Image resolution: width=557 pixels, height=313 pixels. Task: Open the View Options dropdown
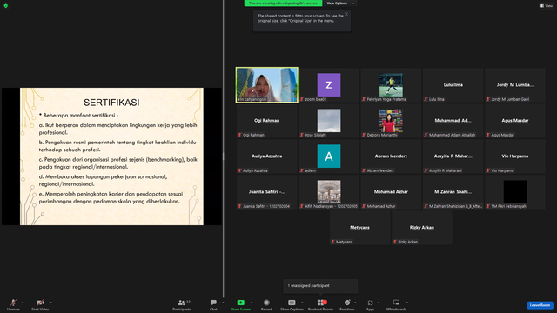tap(340, 3)
